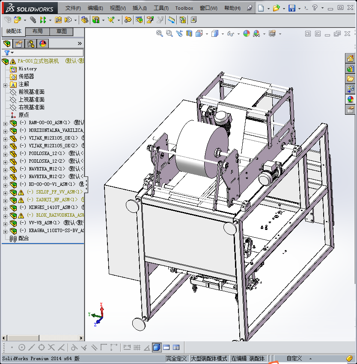Click the 自定义 units status button

pyautogui.click(x=294, y=358)
